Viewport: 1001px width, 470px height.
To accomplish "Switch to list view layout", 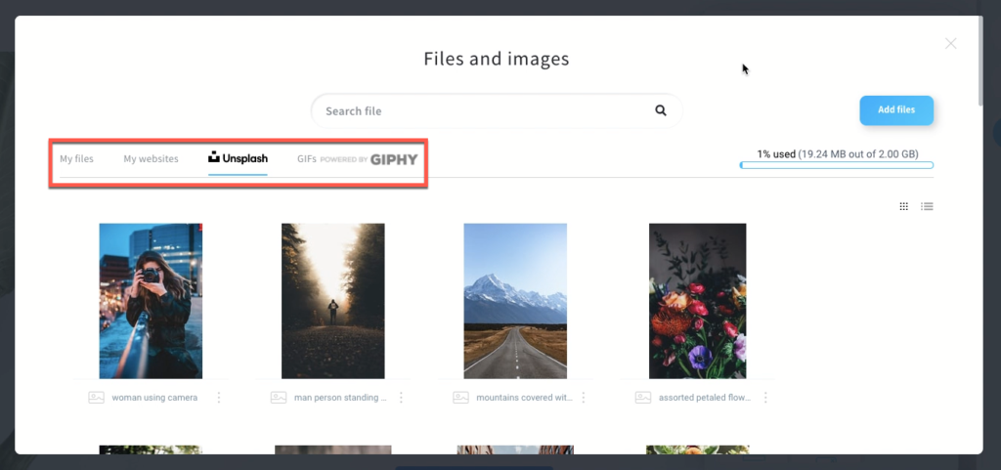I will [927, 206].
